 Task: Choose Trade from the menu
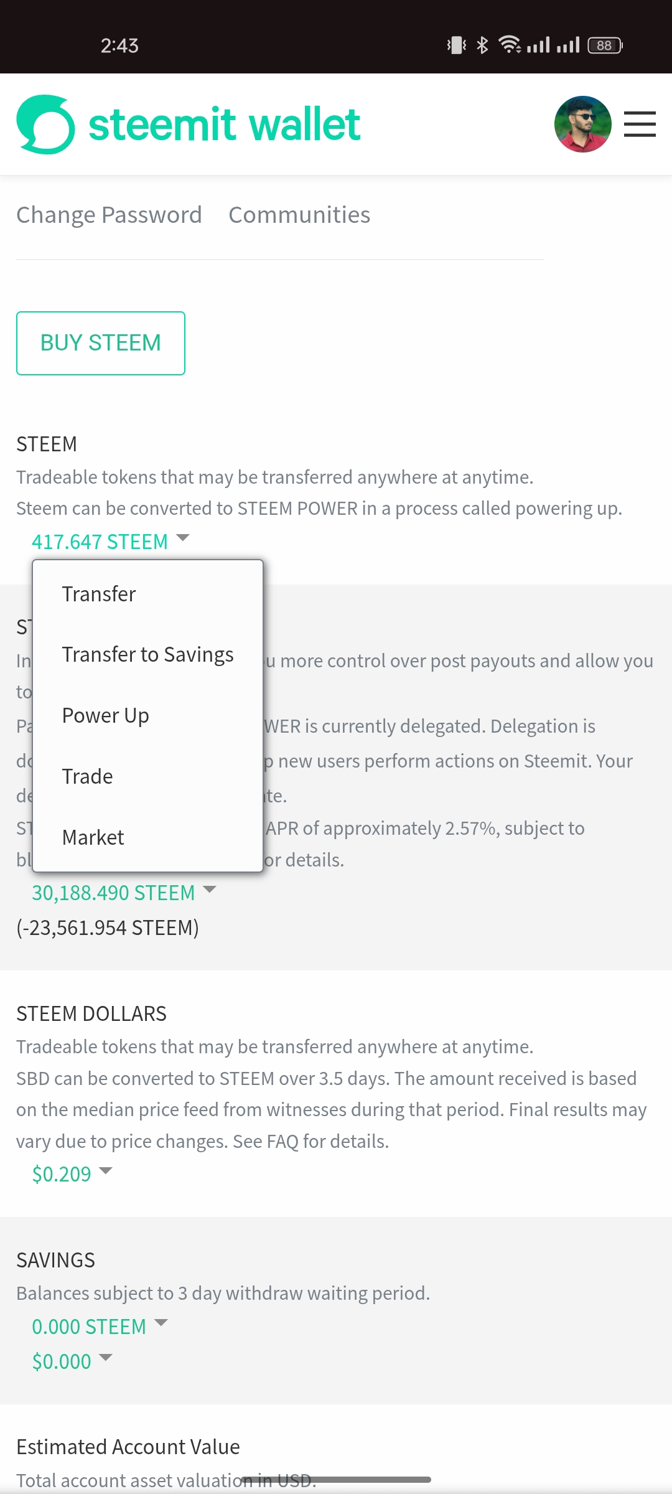(x=87, y=776)
